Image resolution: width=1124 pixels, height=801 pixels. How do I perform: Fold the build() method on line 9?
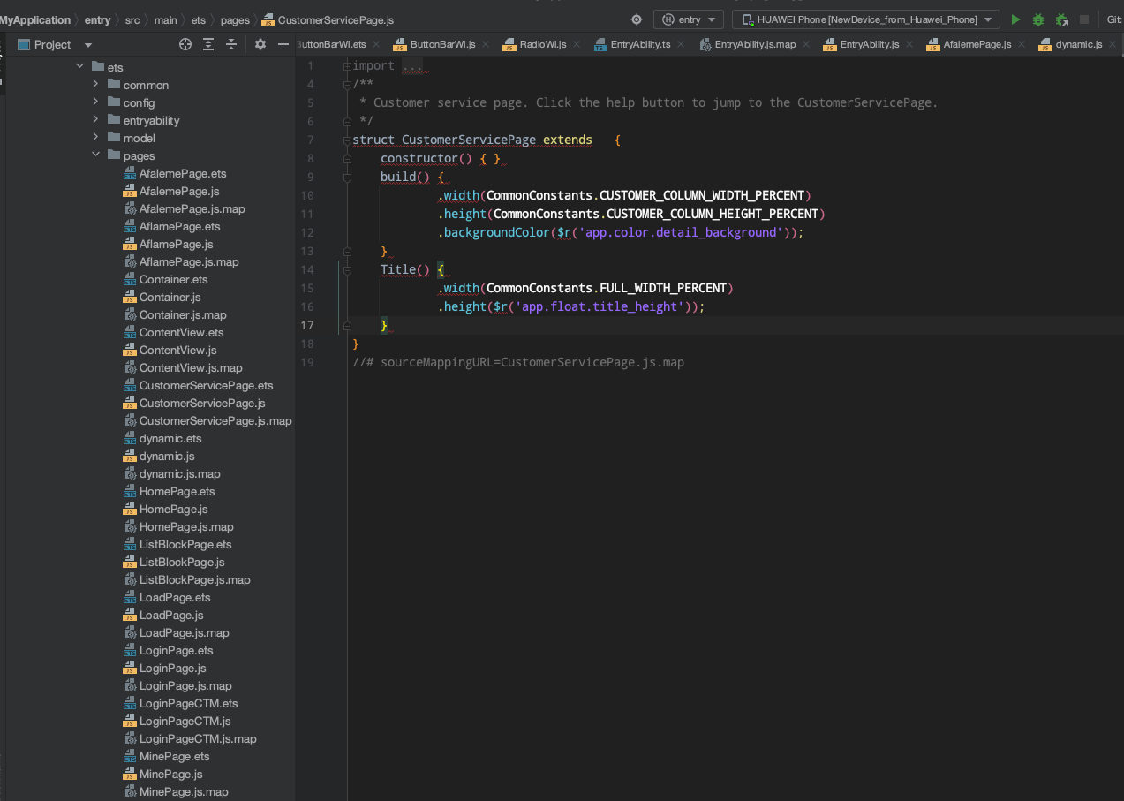[x=347, y=178]
